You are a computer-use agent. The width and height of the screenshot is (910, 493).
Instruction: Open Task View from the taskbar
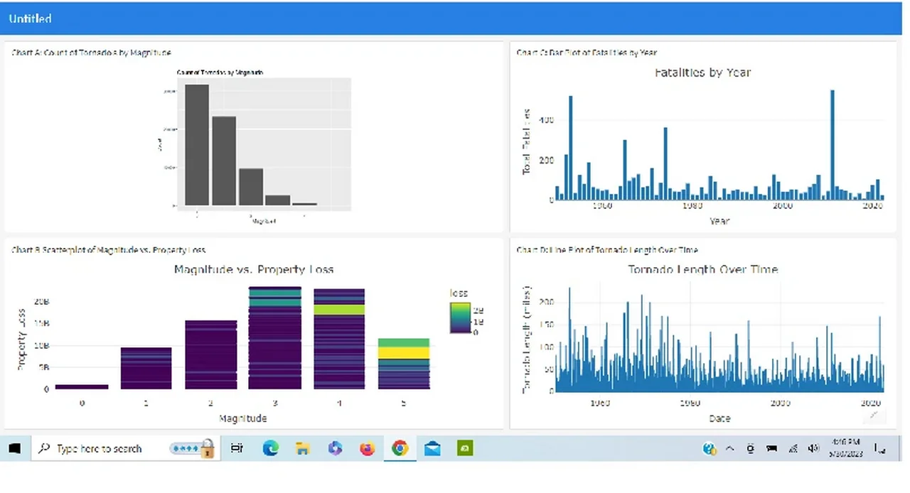coord(237,448)
